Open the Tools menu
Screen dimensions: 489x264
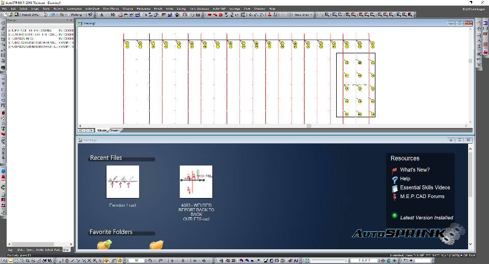pos(46,9)
